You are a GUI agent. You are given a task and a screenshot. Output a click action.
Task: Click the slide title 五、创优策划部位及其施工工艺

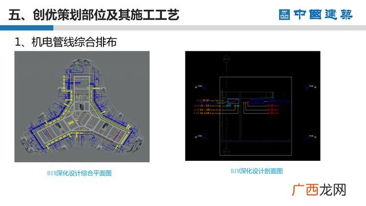(x=94, y=15)
